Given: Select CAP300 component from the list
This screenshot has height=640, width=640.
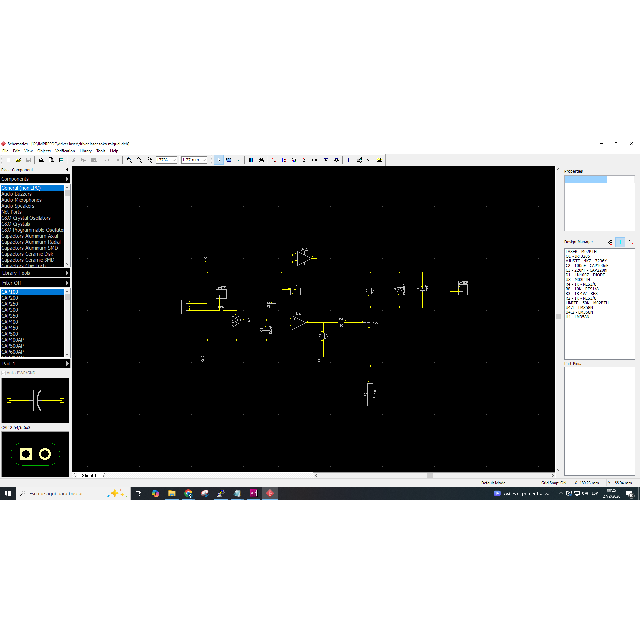Looking at the screenshot, I should point(10,310).
